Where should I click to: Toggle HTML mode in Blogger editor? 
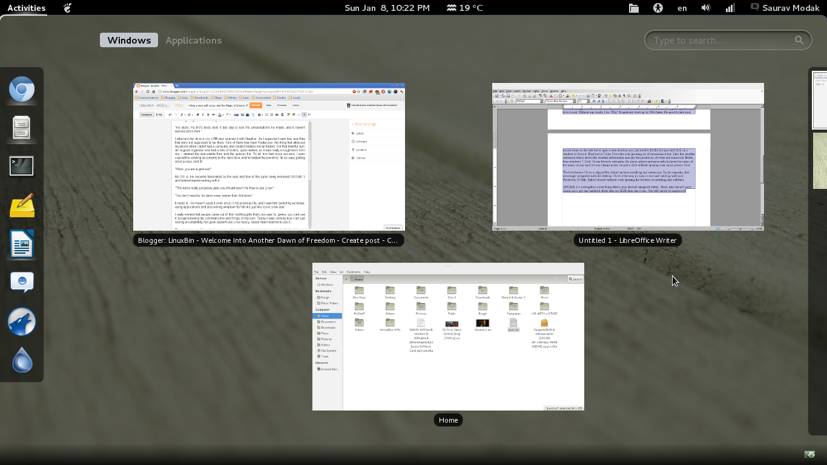pyautogui.click(x=159, y=114)
